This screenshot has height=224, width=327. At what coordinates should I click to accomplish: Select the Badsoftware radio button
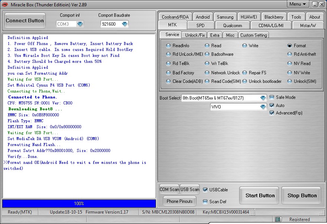pyautogui.click(x=207, y=54)
